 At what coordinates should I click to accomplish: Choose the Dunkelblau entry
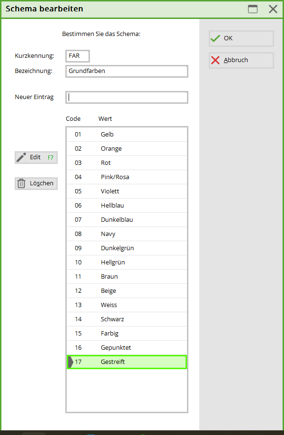coord(126,220)
